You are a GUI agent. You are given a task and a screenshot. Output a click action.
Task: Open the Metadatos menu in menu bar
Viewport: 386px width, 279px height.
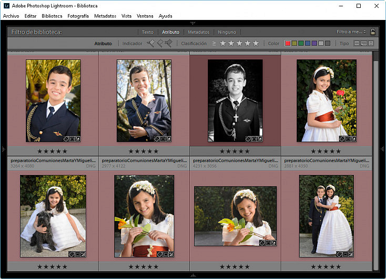pyautogui.click(x=105, y=16)
